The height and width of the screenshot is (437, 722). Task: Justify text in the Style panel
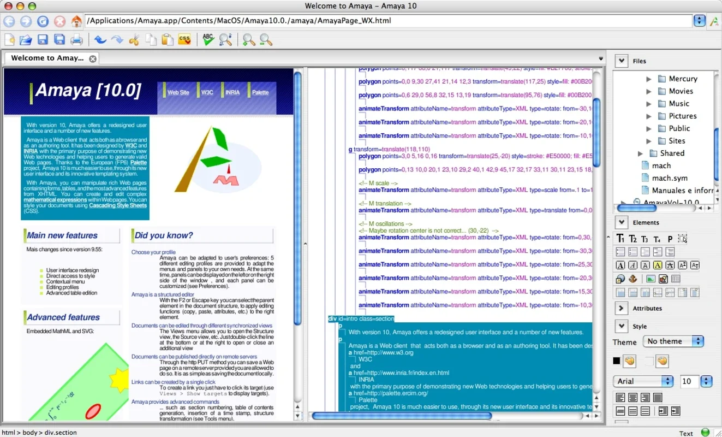coord(658,398)
